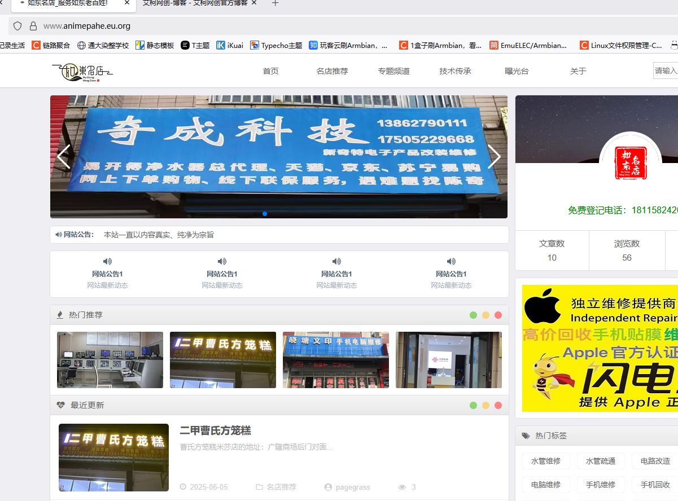Open 关于 navigation item
The width and height of the screenshot is (678, 501).
[578, 71]
